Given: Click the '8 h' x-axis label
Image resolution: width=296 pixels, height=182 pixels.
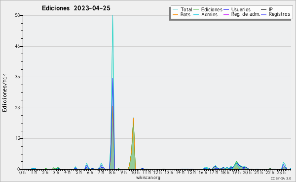Looking at the screenshot, I should tap(112, 173).
